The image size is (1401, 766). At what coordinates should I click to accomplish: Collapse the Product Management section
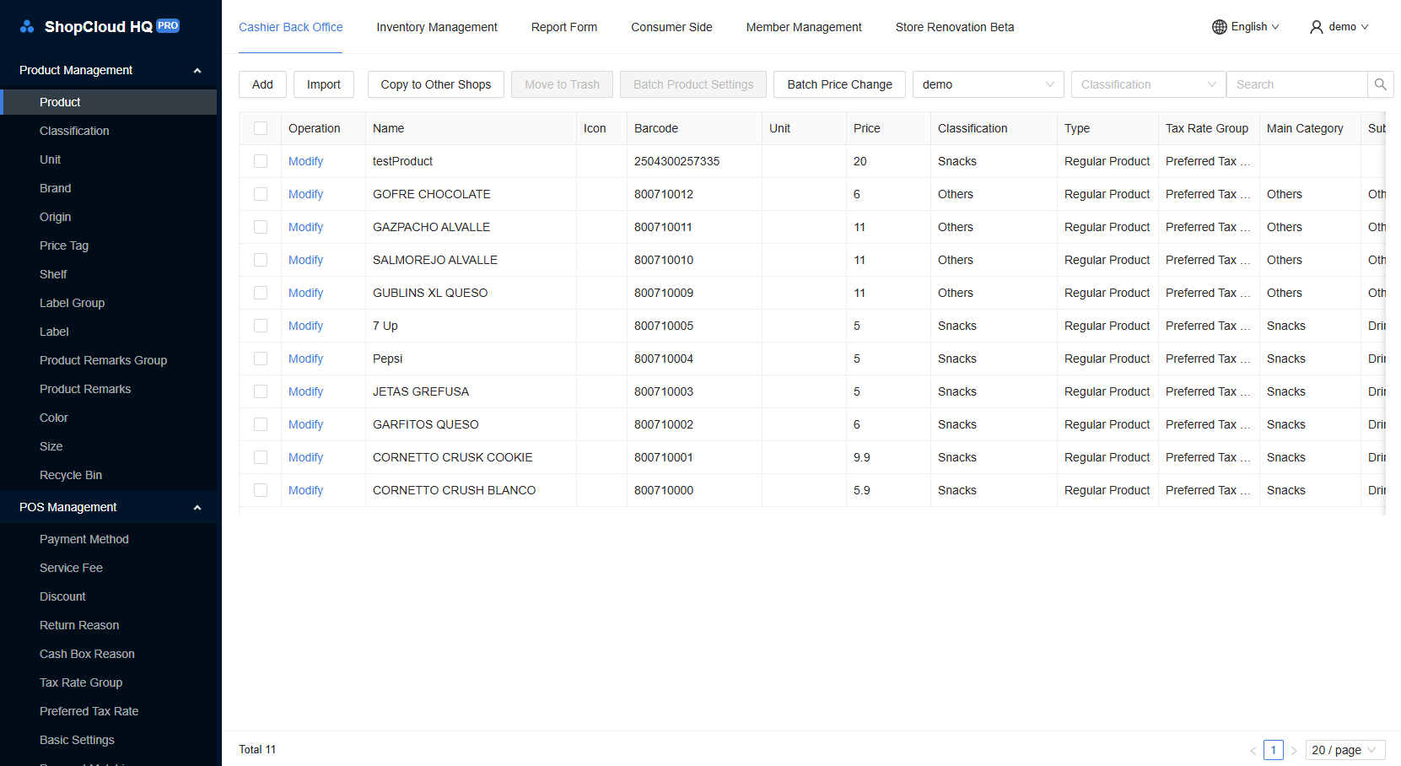(x=197, y=71)
